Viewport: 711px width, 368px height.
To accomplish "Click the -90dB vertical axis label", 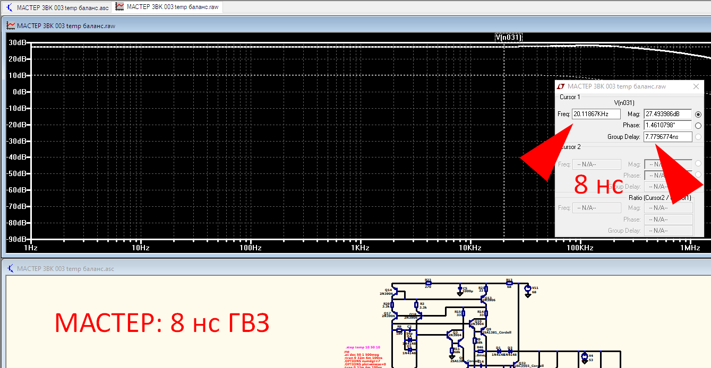I will pyautogui.click(x=16, y=239).
